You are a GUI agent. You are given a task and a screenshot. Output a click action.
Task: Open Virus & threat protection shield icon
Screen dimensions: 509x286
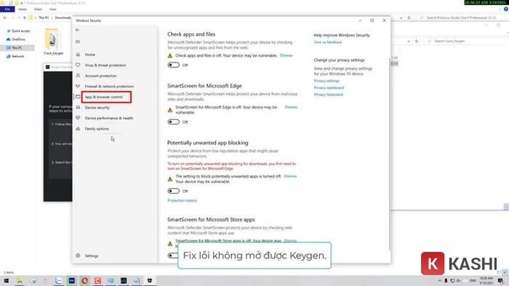78,65
